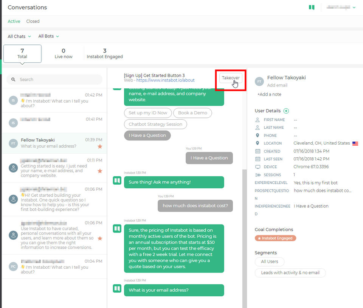Click the plus icon next to User Details
The height and width of the screenshot is (308, 363).
point(286,111)
